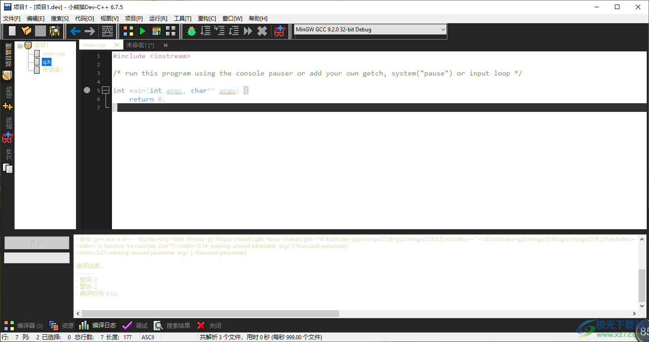The image size is (649, 342).
Task: Click the gray Forward arrow icon
Action: click(90, 31)
